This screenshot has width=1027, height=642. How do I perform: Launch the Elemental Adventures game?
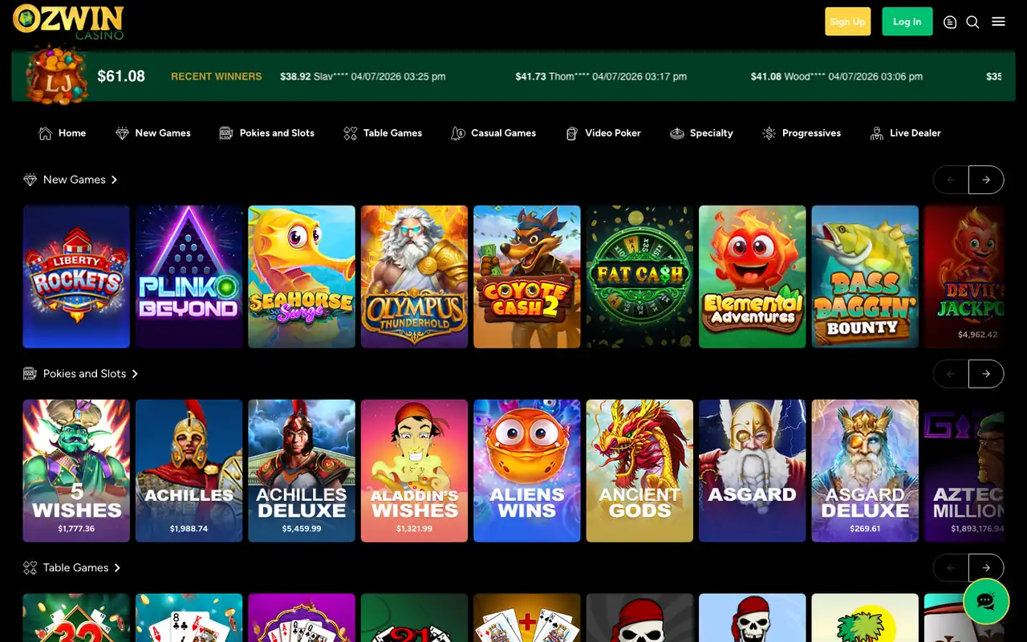(x=753, y=277)
